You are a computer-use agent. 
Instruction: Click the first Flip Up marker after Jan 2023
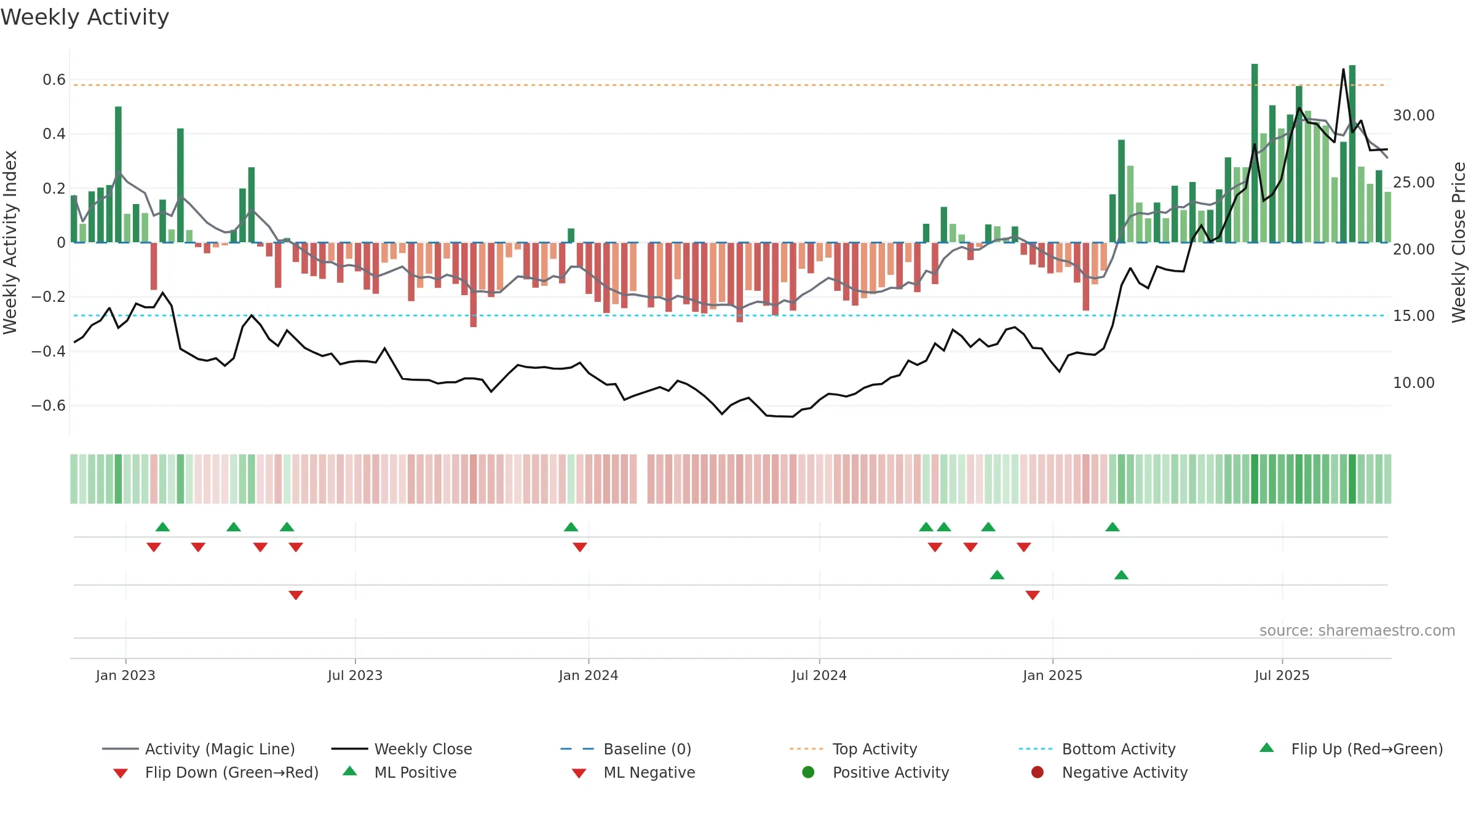point(162,527)
